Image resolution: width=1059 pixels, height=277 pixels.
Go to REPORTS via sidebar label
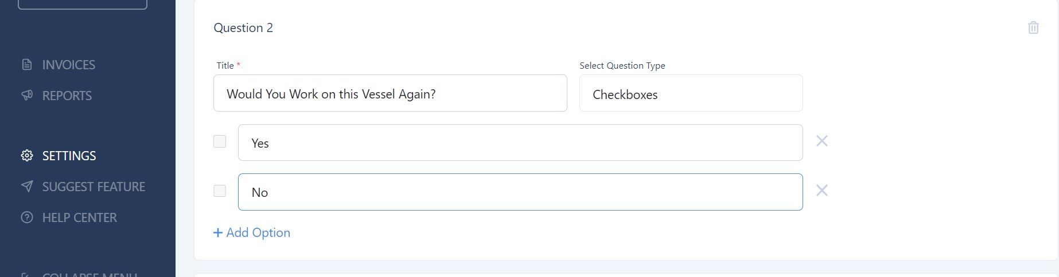[67, 96]
